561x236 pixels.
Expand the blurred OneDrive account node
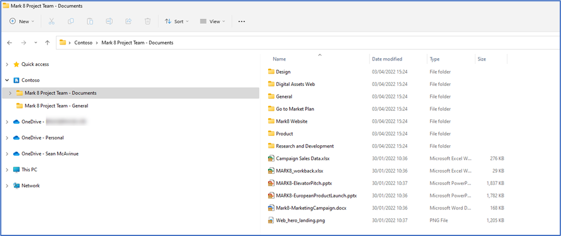tap(7, 122)
